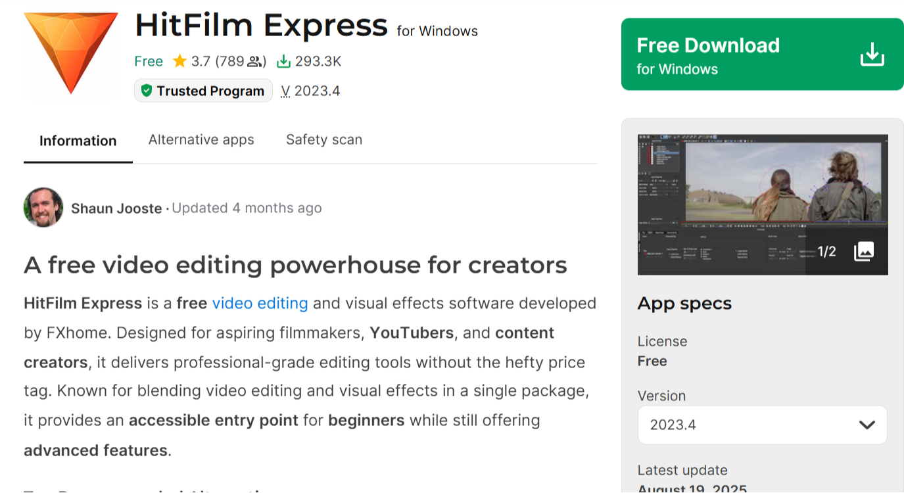Screen dimensions: 904x493
Task: Click the 3.7 rating value
Action: point(201,62)
